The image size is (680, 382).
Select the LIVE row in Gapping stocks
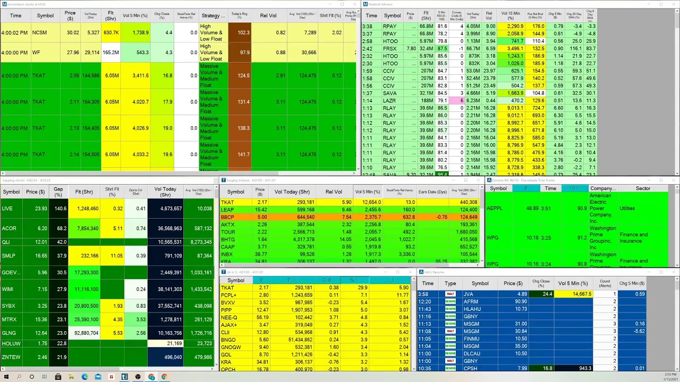(106, 209)
